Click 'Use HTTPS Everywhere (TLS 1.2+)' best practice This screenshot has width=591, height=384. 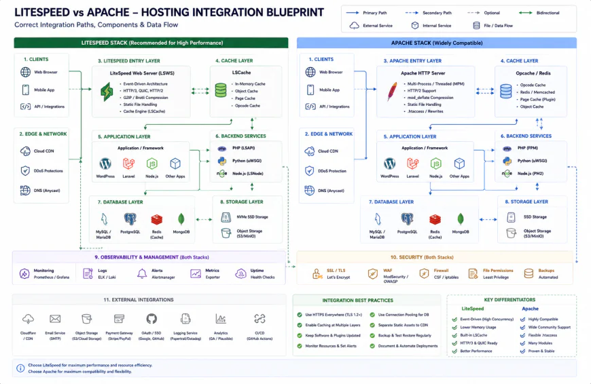[x=334, y=315]
